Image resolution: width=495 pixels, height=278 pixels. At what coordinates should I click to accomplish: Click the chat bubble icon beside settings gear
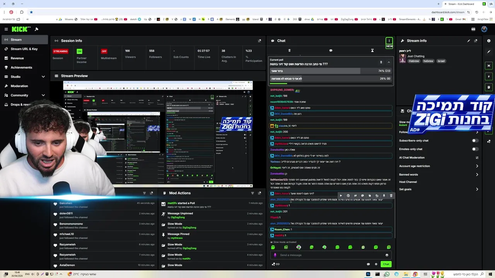[x=368, y=264]
